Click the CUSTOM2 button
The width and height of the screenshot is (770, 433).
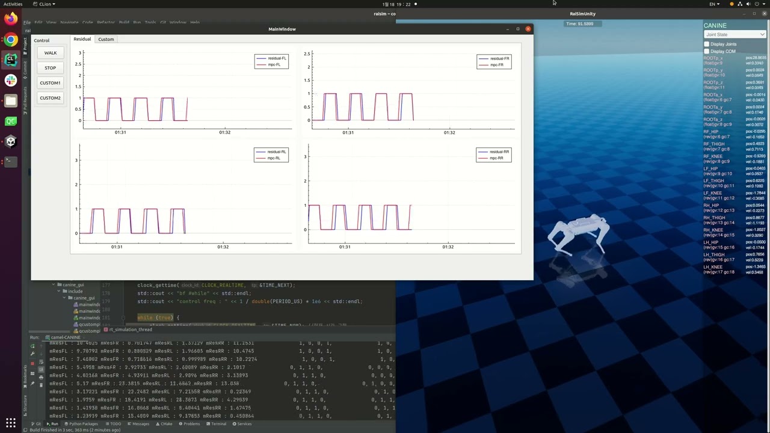[50, 98]
